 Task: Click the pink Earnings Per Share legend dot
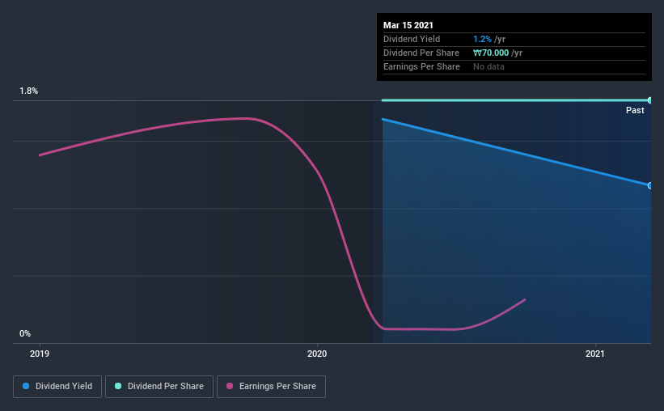coord(230,386)
